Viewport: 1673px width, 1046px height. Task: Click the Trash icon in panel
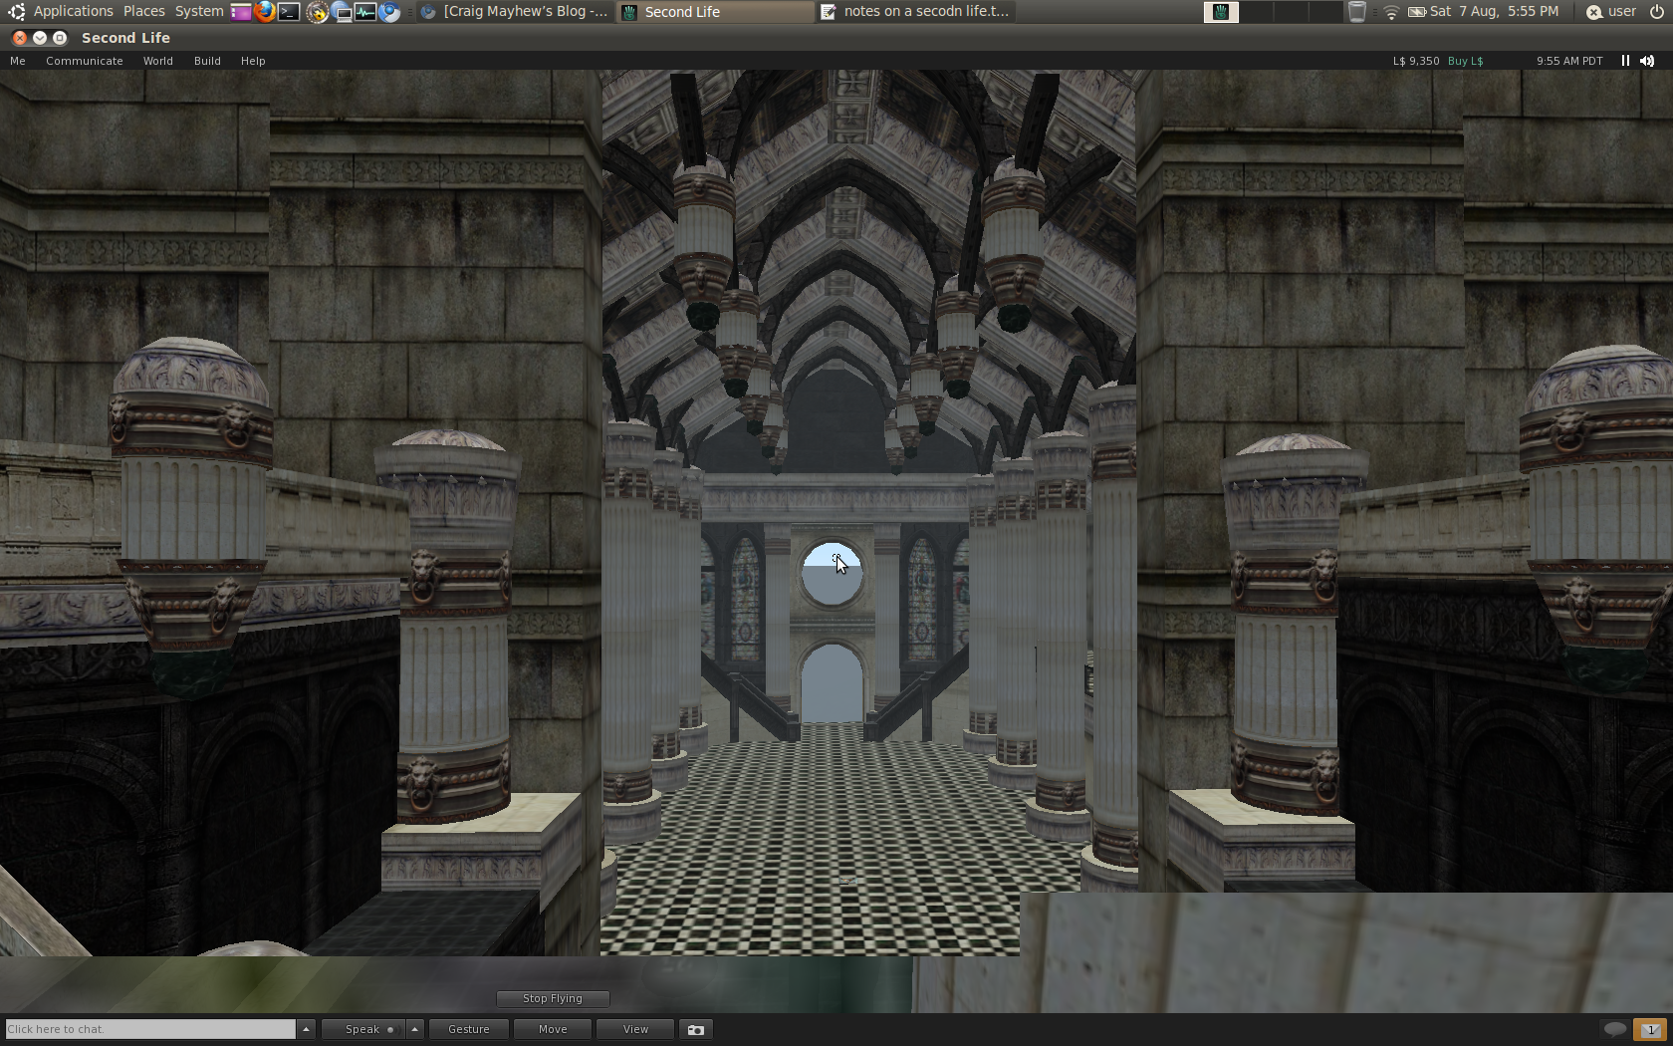[1356, 12]
